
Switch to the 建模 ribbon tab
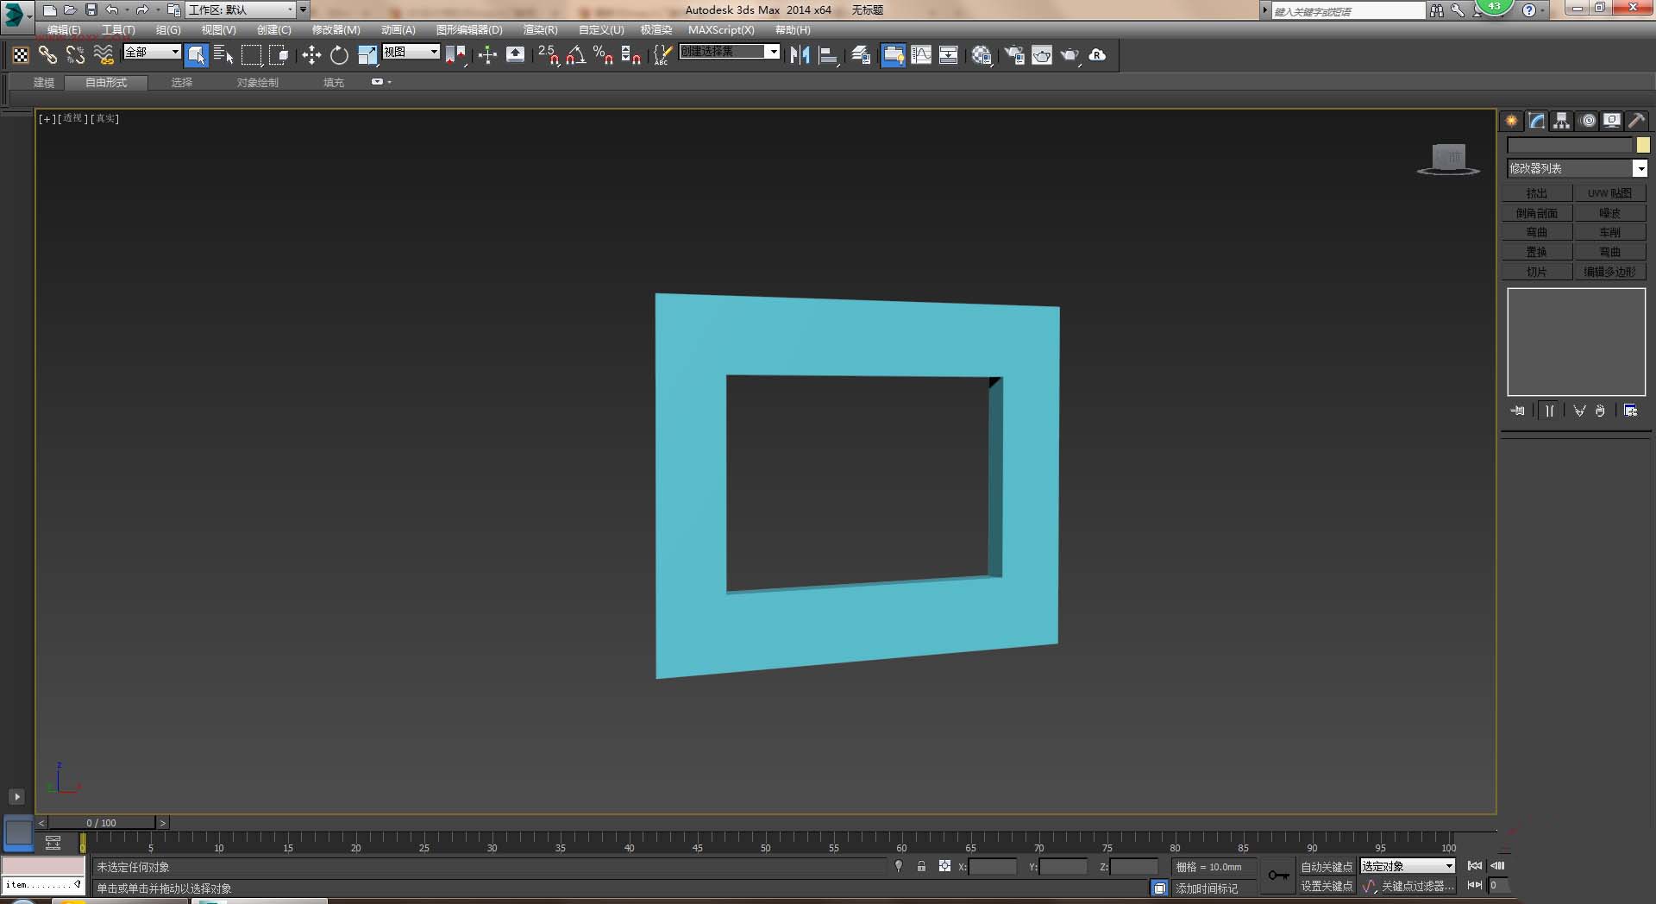point(44,83)
